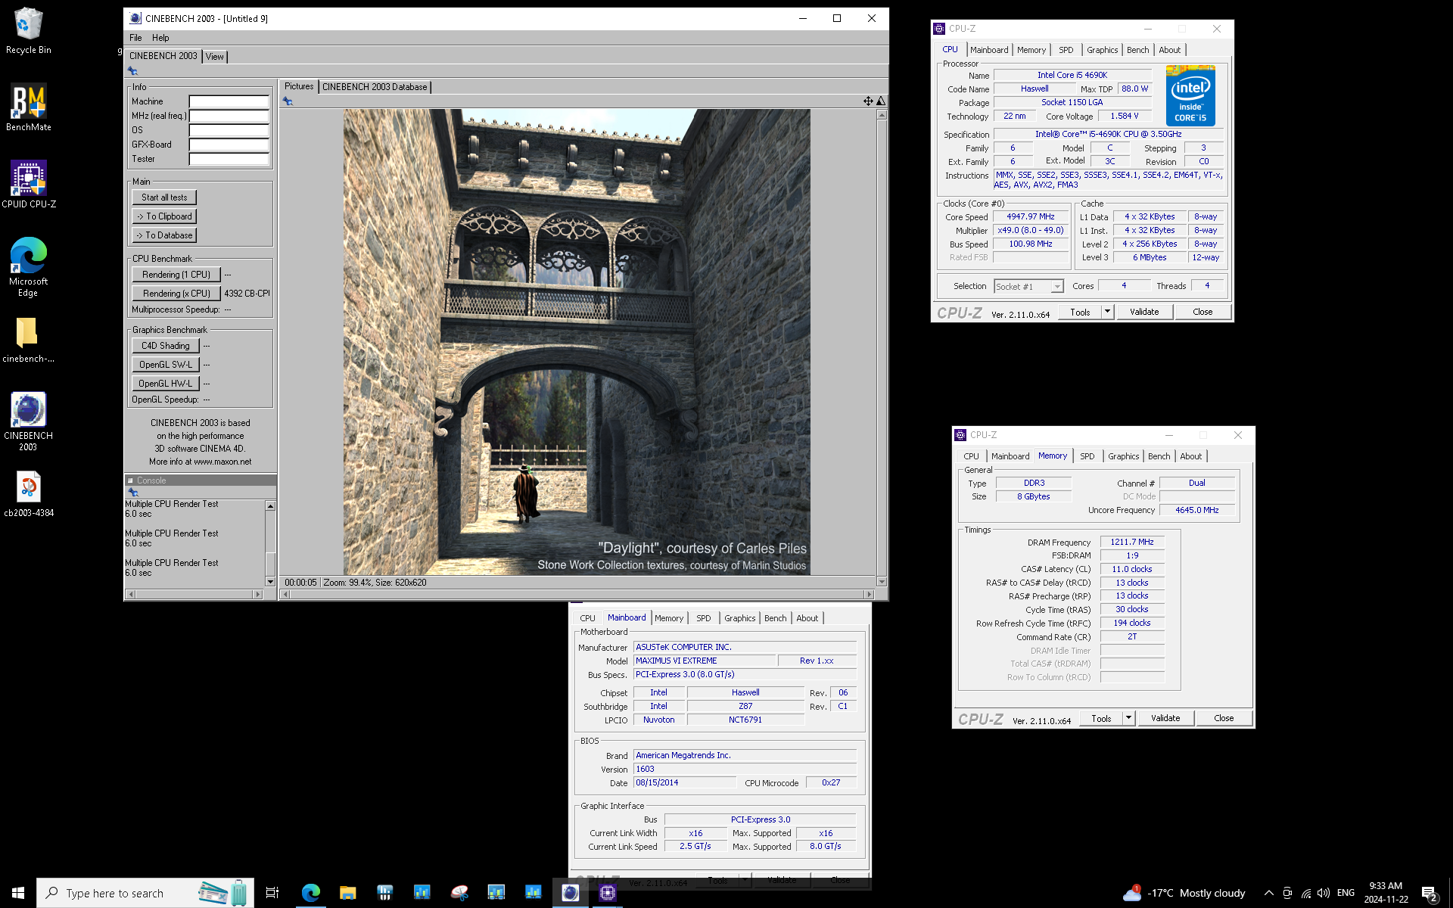Click the move-arrows icon above the render picture
Image resolution: width=1453 pixels, height=908 pixels.
pos(868,101)
